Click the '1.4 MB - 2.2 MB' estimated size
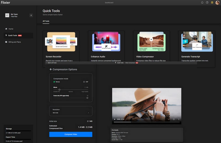The width and height of the screenshot is (221, 143). [x=85, y=127]
